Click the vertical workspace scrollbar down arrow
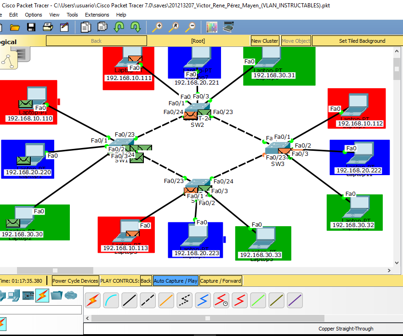 click(x=397, y=263)
